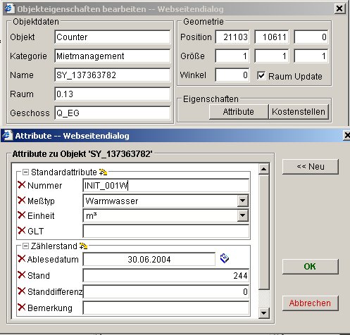Click edit icon beside Zählerstand heading
The height and width of the screenshot is (335, 350).
[83, 246]
